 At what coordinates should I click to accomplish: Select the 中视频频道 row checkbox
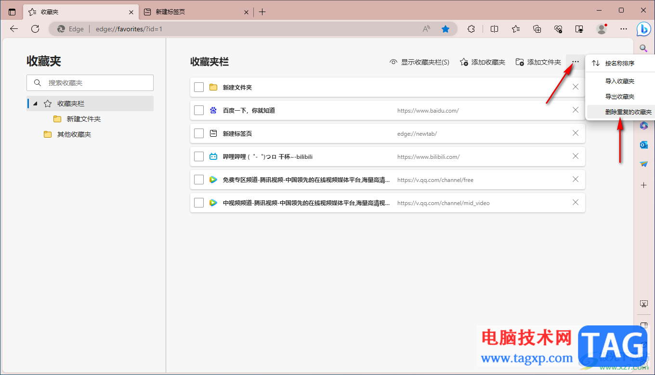[199, 203]
